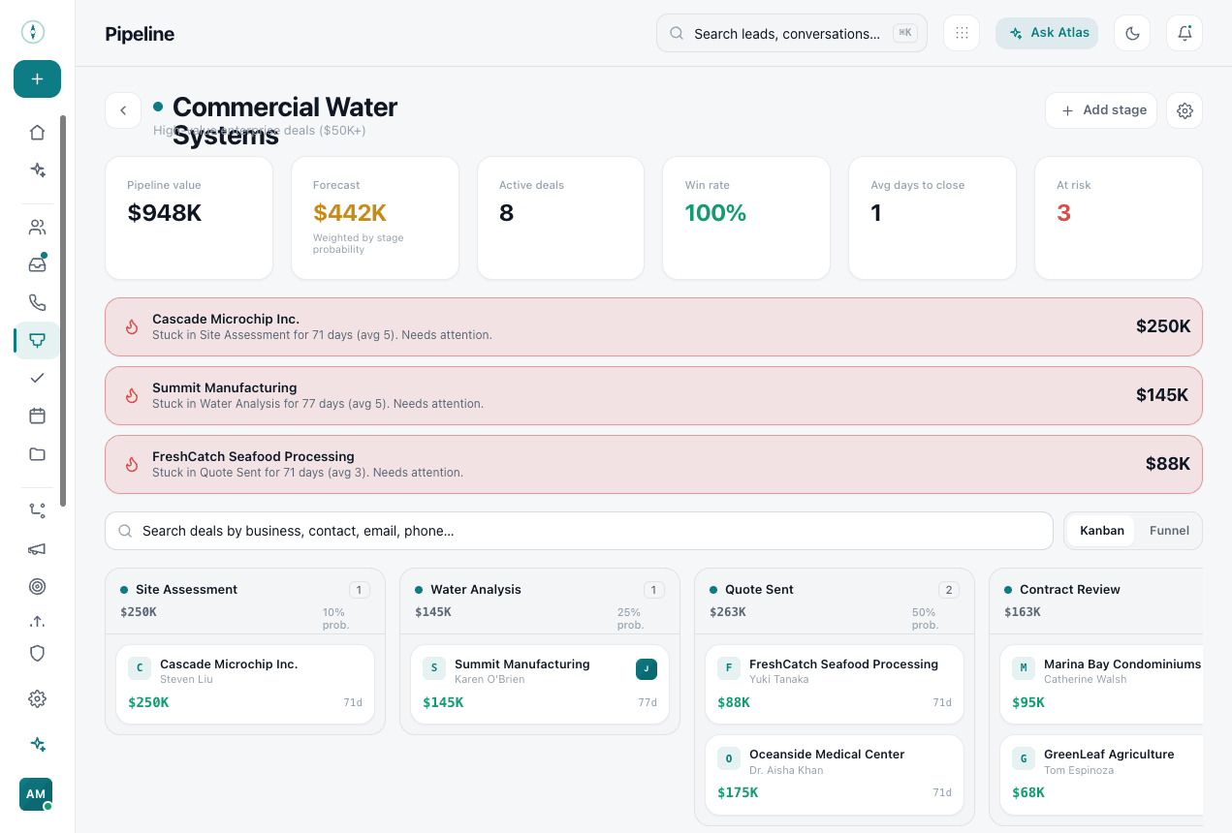The width and height of the screenshot is (1232, 833).
Task: Open notifications bell icon
Action: point(1185,33)
